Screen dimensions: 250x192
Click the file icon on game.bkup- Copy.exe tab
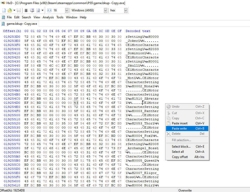pos(3,24)
